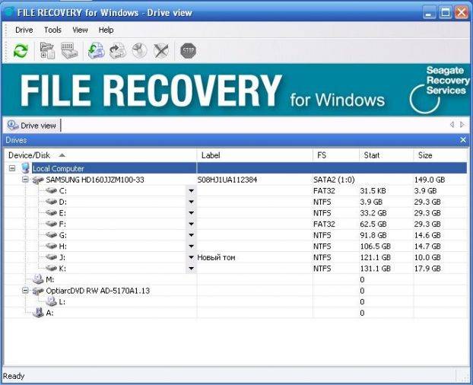
Task: Click the CD disc toolbar icon
Action: pos(139,51)
